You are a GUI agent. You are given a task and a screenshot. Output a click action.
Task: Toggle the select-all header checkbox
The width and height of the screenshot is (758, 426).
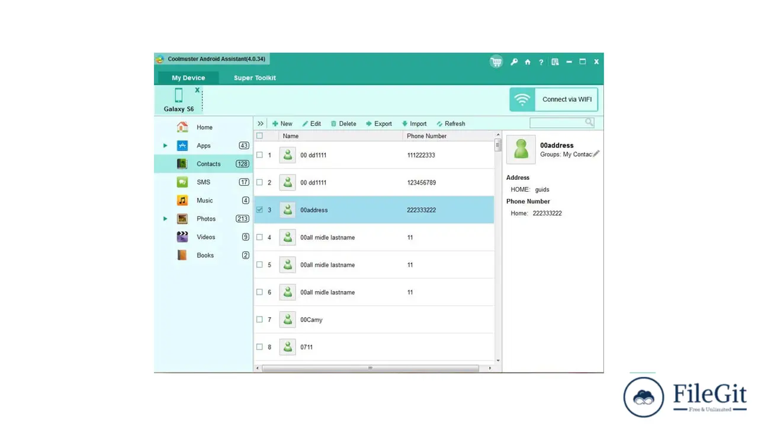tap(259, 136)
